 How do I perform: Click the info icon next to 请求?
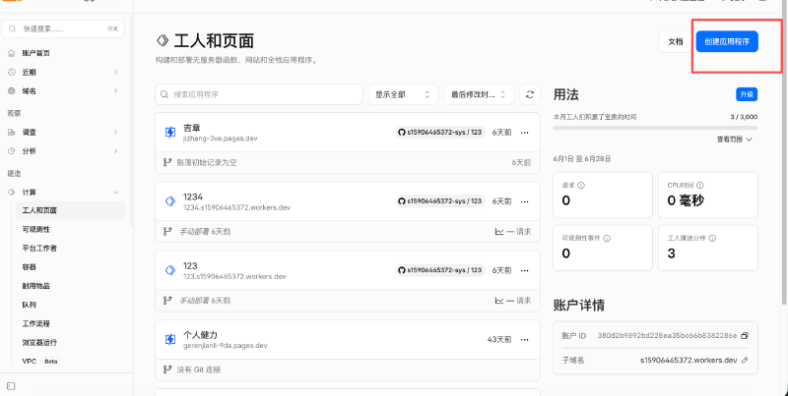tap(581, 185)
